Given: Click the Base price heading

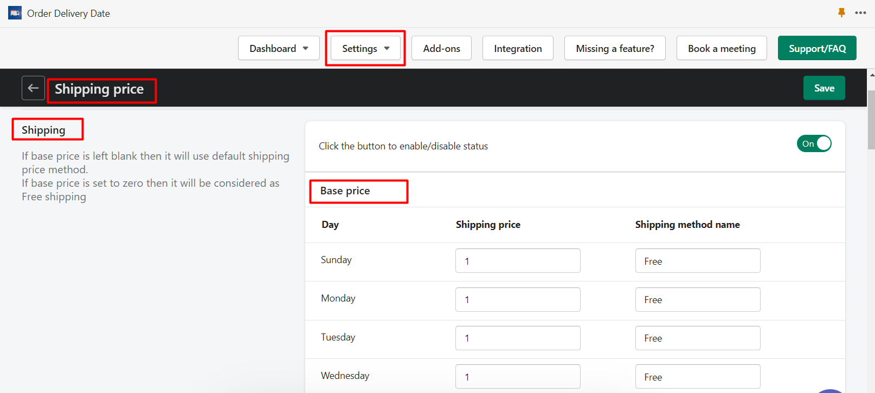Looking at the screenshot, I should point(345,191).
